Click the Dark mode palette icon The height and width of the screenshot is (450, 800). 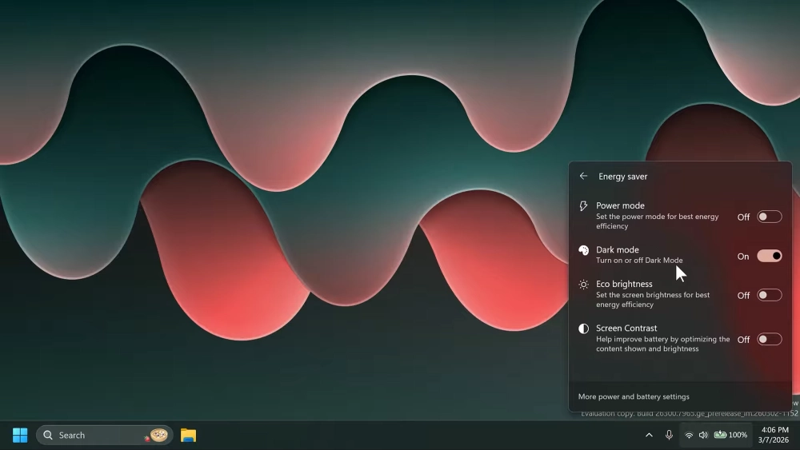point(583,250)
